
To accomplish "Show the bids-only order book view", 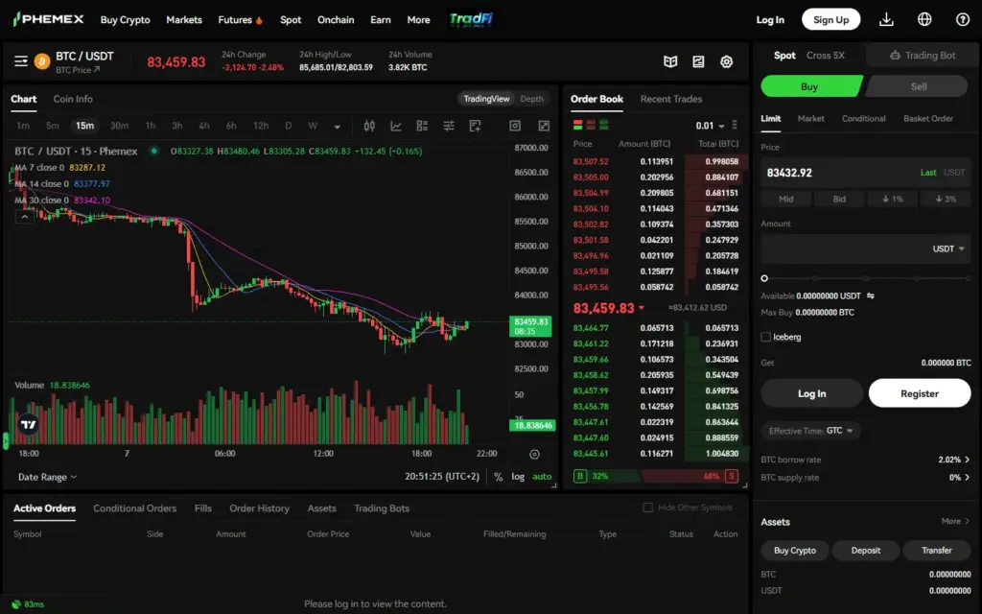I will point(604,126).
